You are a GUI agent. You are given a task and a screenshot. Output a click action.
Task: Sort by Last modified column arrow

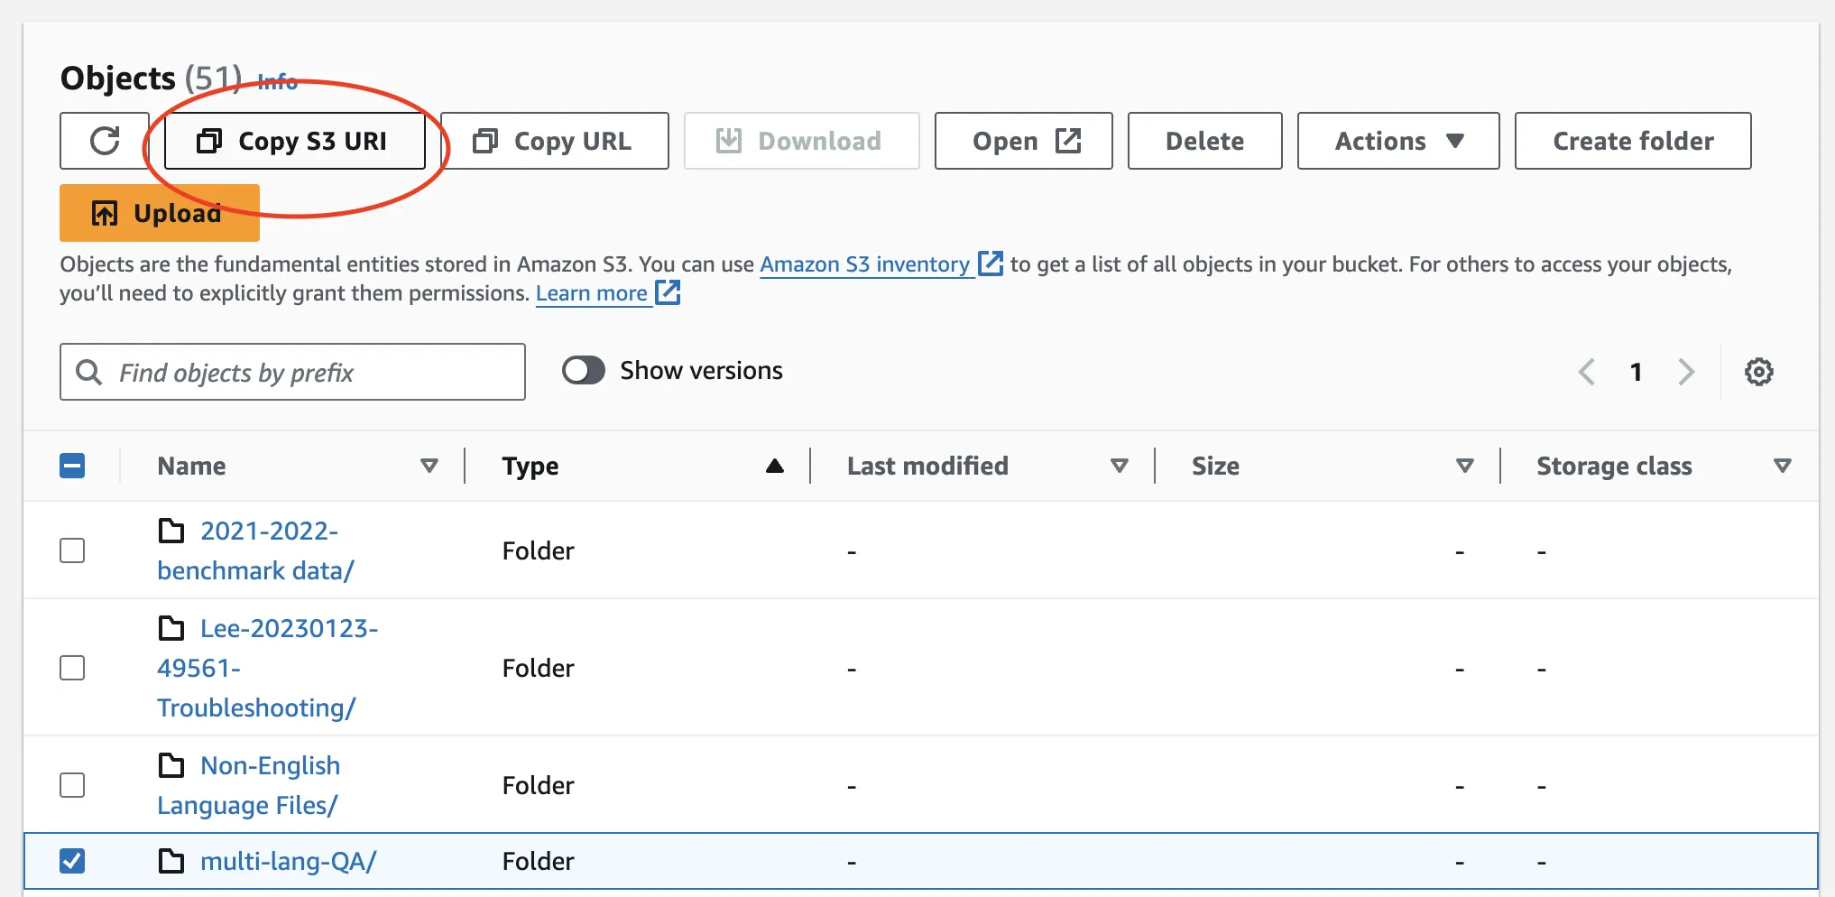click(1119, 466)
